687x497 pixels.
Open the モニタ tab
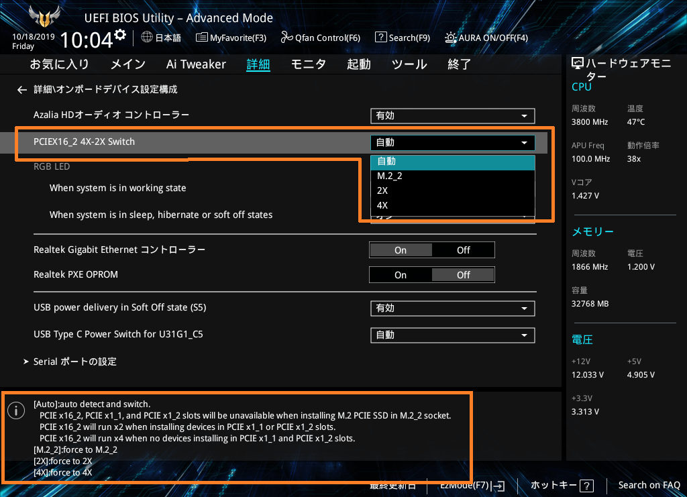(309, 64)
